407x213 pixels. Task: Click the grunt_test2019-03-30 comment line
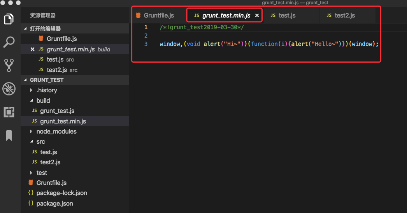[202, 27]
